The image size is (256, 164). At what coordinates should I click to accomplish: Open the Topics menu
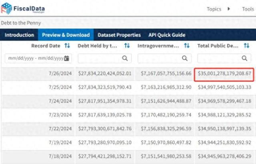[214, 9]
